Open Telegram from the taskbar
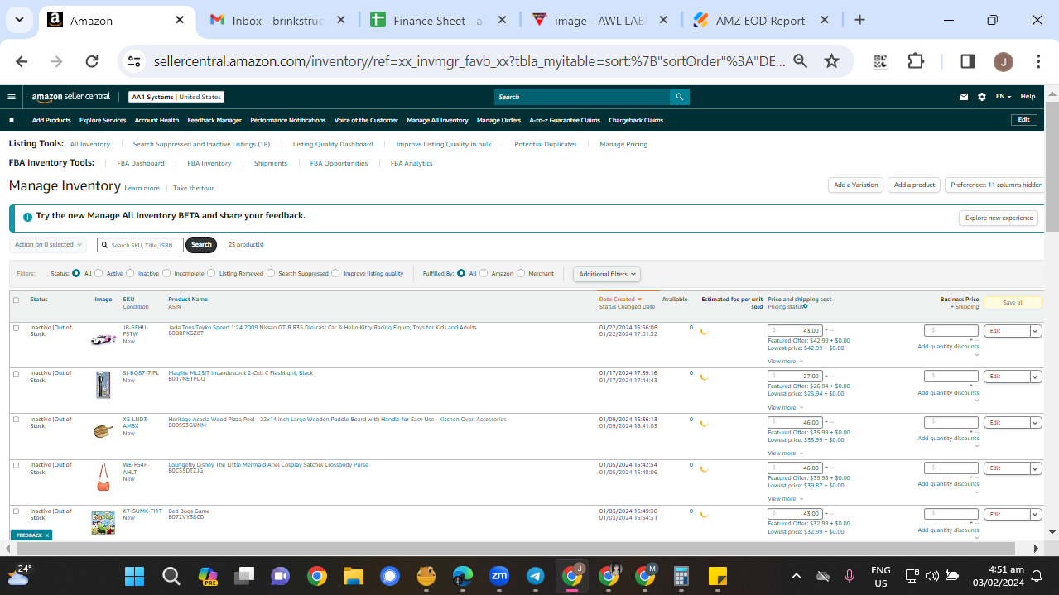This screenshot has height=595, width=1059. coord(536,576)
